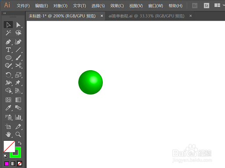Select the Puppet Warp pin tool
Screen dimensions: 225x168
pos(18,83)
